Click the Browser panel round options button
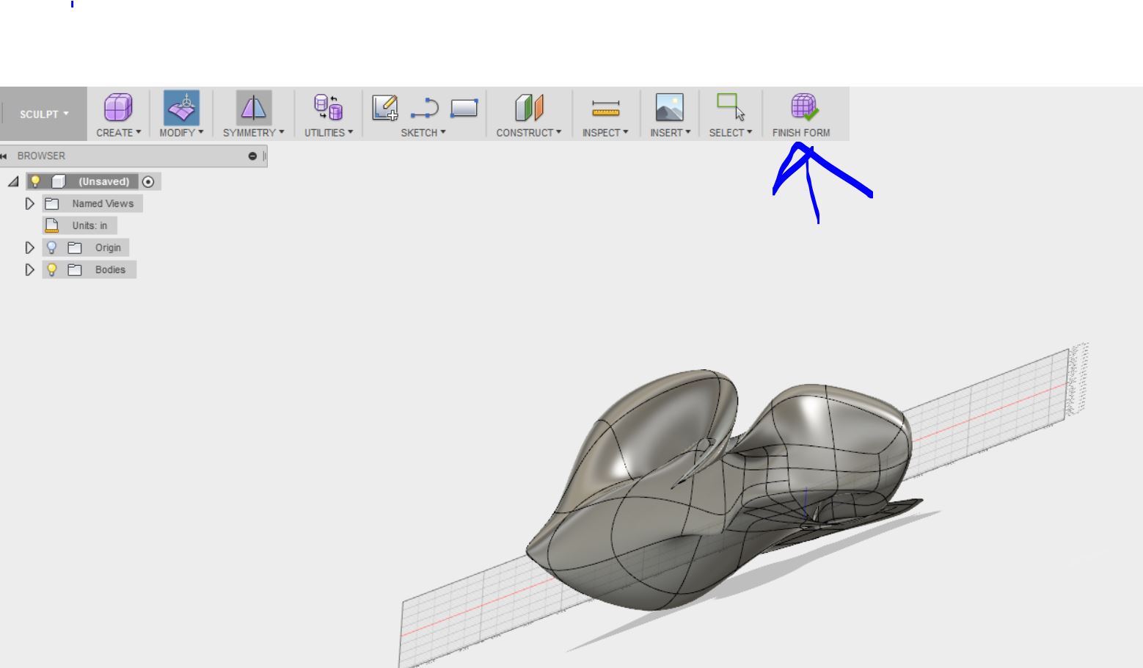This screenshot has width=1143, height=668. pyautogui.click(x=252, y=156)
